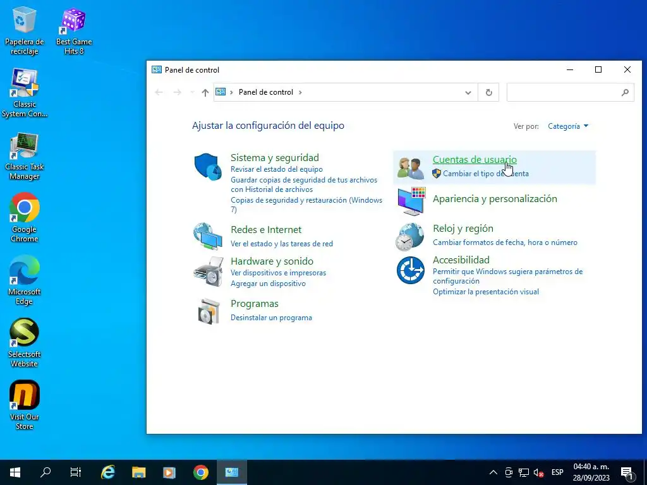647x485 pixels.
Task: Open the clock and date in taskbar
Action: [591, 472]
